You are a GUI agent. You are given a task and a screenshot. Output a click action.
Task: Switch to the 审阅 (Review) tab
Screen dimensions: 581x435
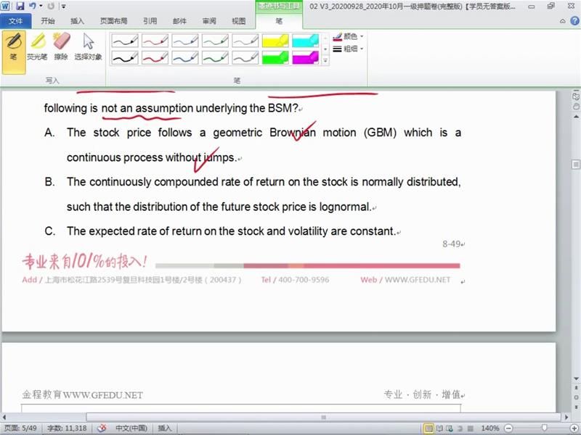[x=209, y=21]
